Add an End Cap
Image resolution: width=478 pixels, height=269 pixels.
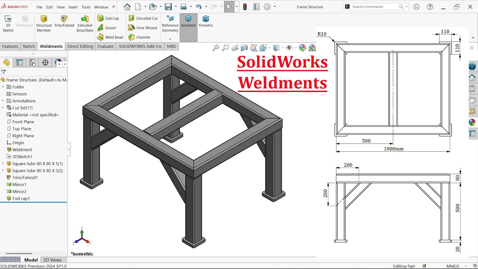click(x=108, y=18)
